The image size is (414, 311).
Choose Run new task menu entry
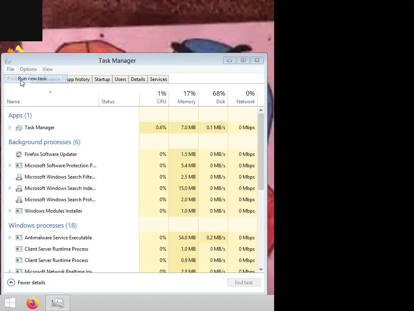(x=32, y=79)
